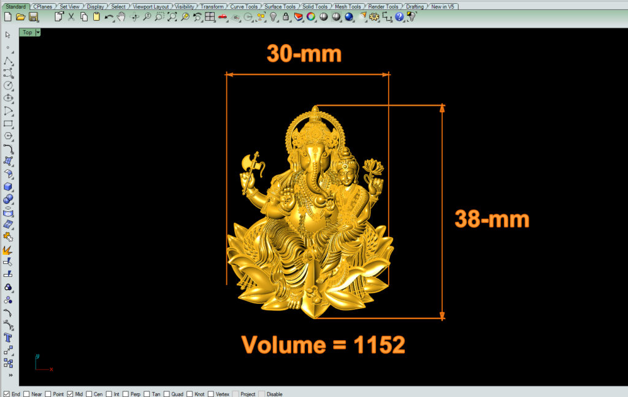Click the Rotate view icon
628x397 pixels.
(134, 17)
